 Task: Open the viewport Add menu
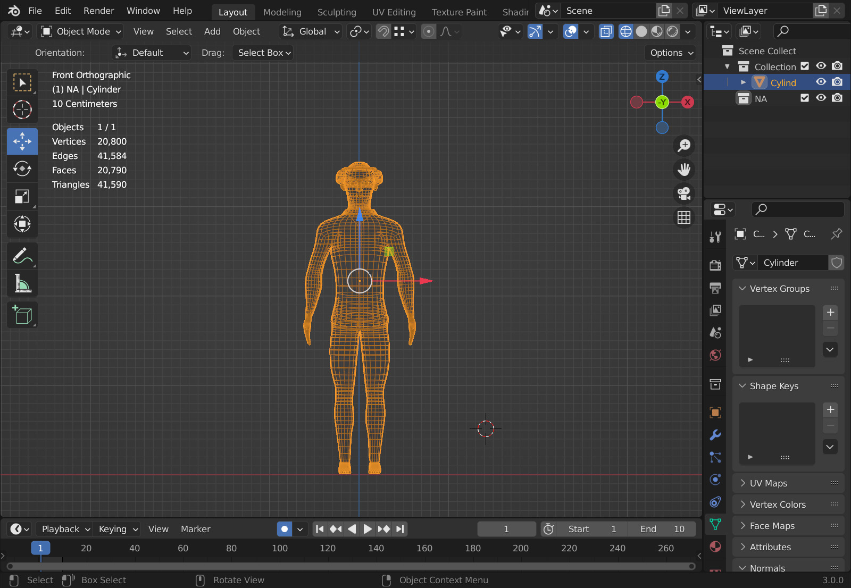[x=212, y=31]
